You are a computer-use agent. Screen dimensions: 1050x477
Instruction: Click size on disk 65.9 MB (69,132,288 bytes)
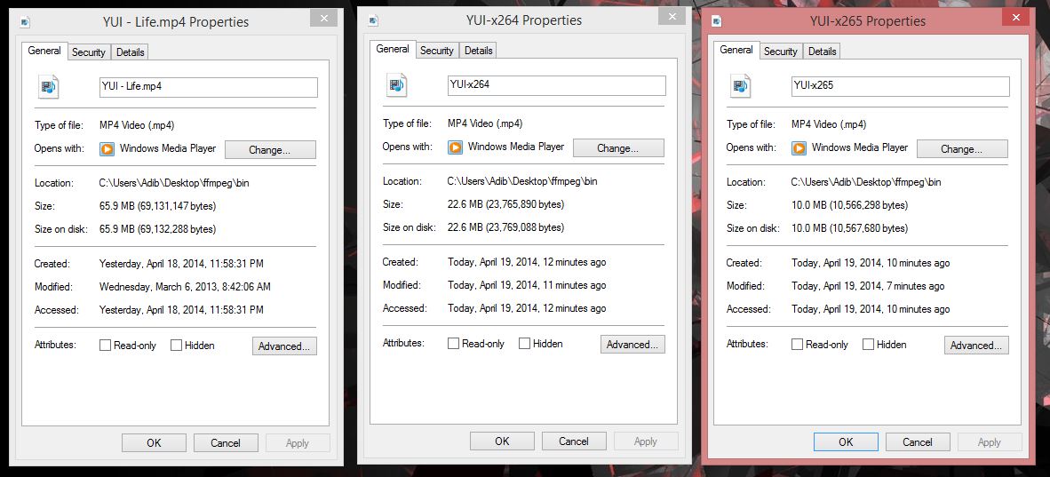(x=157, y=229)
